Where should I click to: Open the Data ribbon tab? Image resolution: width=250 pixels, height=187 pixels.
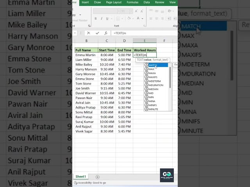point(146,2)
